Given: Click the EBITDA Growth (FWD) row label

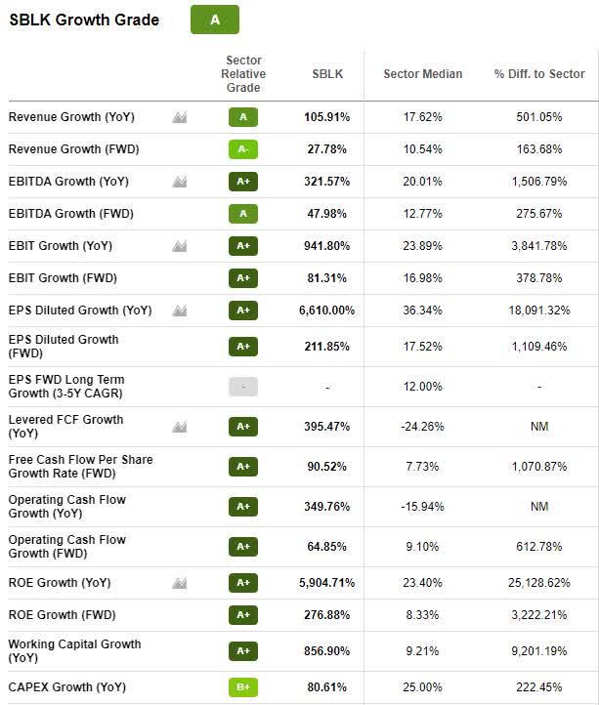Looking at the screenshot, I should [71, 214].
